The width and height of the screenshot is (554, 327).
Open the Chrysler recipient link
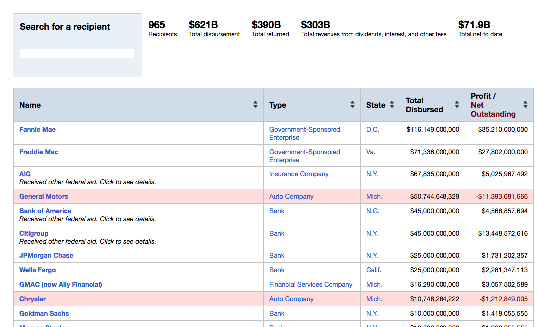pyautogui.click(x=32, y=299)
